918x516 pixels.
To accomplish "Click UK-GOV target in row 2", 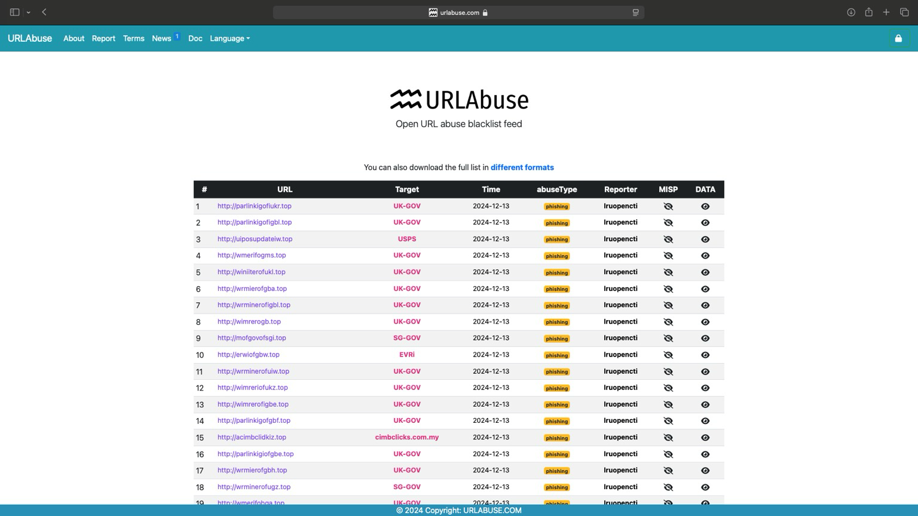I will click(x=407, y=222).
